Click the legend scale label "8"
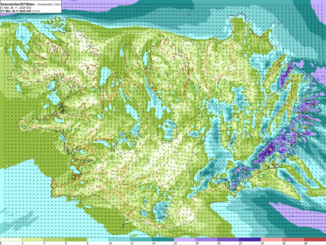The height and width of the screenshot is (245, 326). (x=88, y=243)
